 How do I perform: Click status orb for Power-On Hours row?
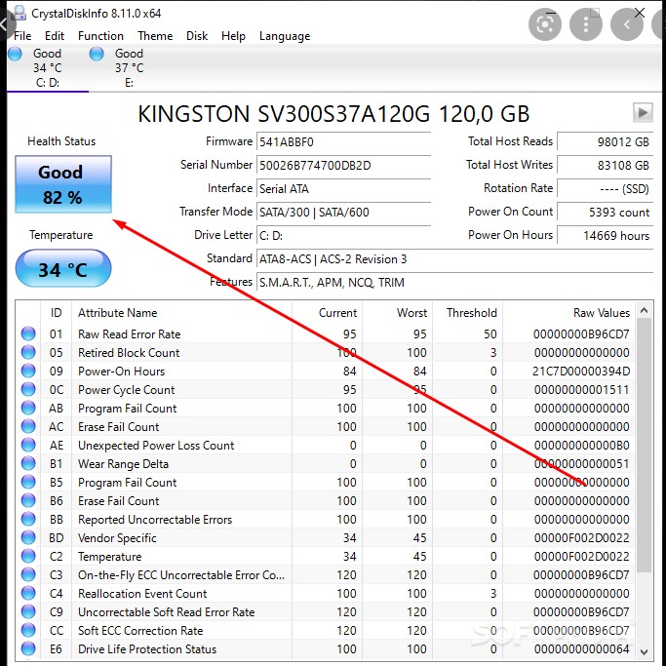click(x=28, y=371)
